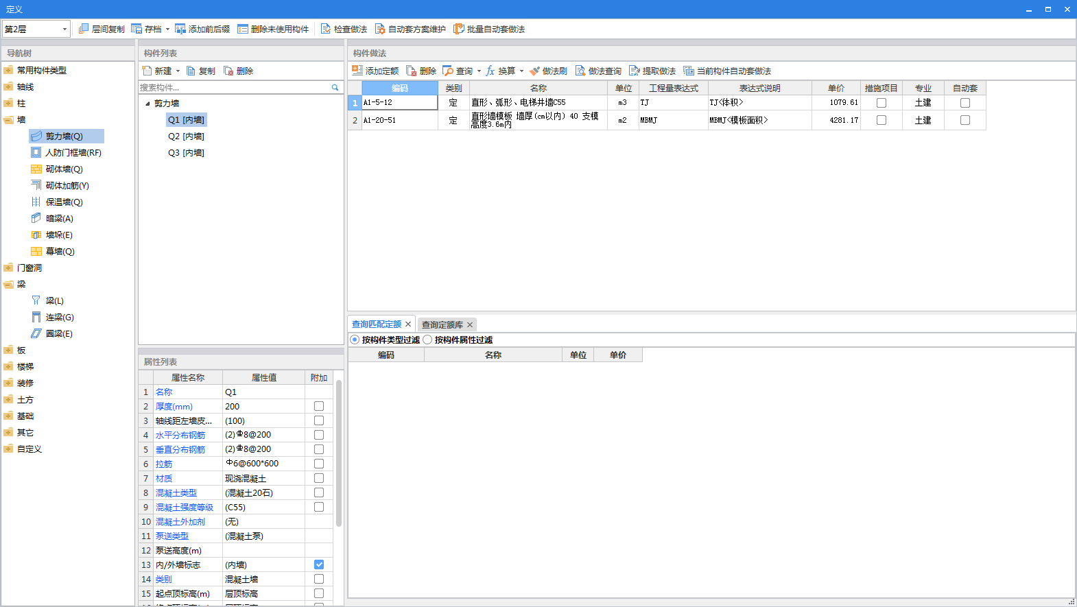Click 当前构件自动套做法 icon
Image resolution: width=1077 pixels, height=607 pixels.
689,71
